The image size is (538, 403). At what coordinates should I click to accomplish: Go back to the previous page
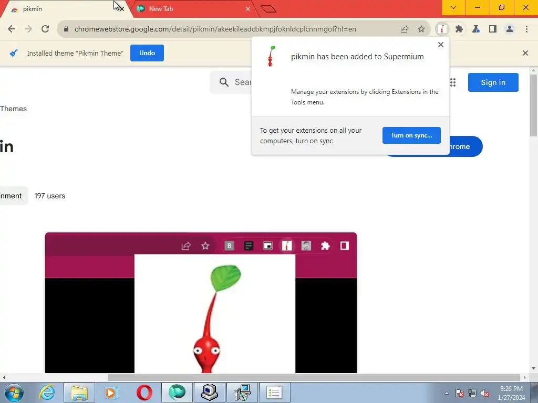(x=12, y=29)
